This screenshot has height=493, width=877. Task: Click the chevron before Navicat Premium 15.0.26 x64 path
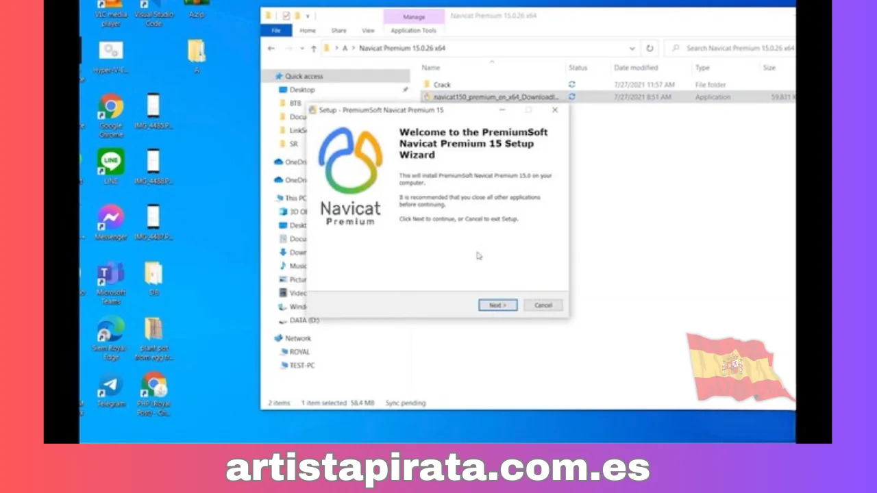click(354, 49)
